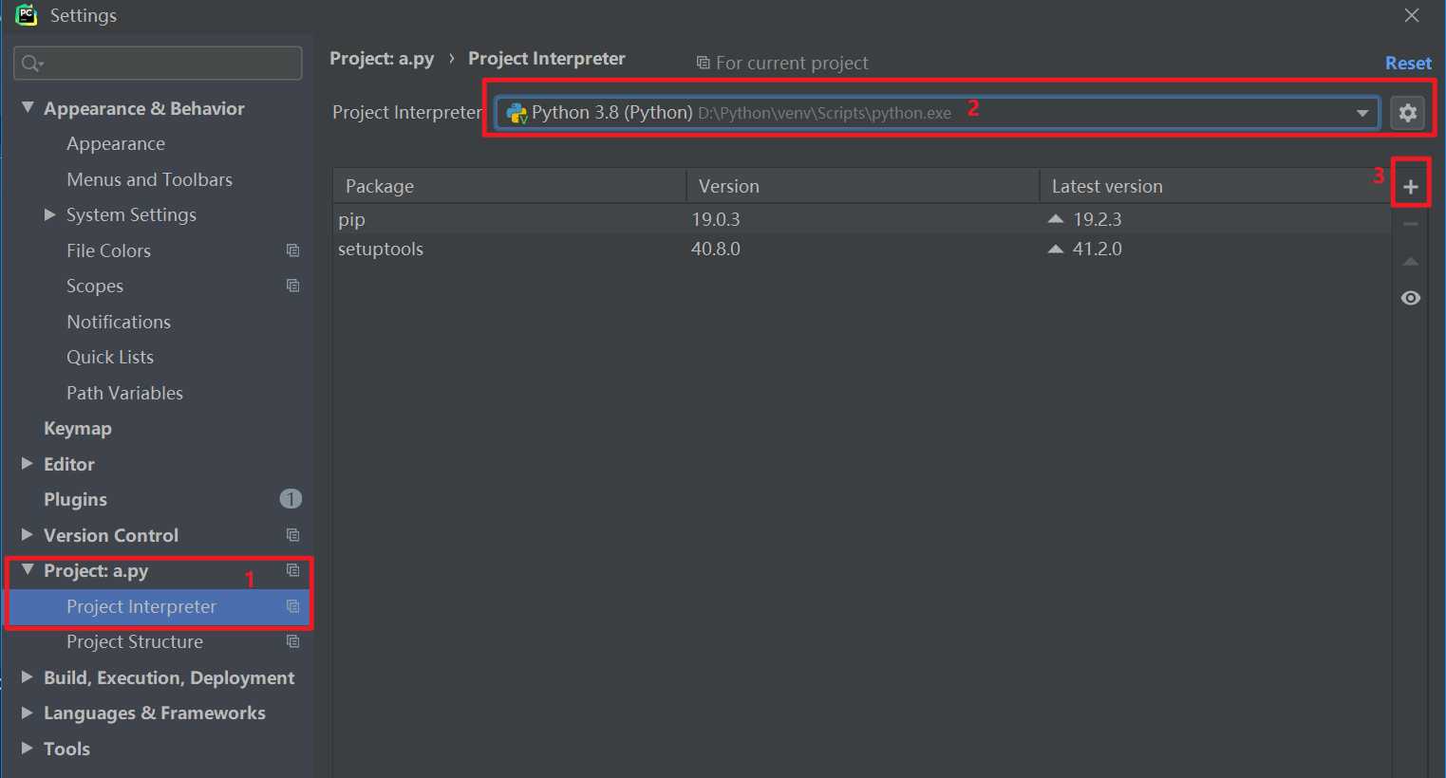The height and width of the screenshot is (778, 1446).
Task: Open the Plugins settings page
Action: click(x=75, y=500)
